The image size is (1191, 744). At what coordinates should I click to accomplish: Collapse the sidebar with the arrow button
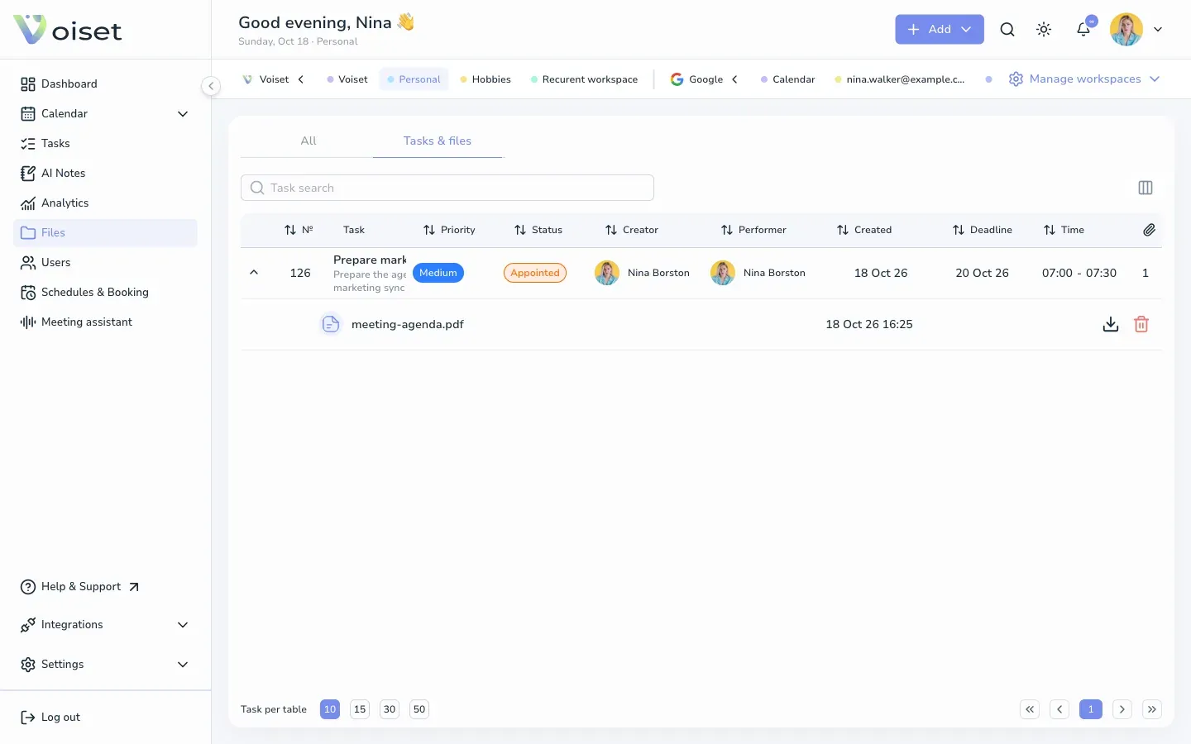point(211,86)
